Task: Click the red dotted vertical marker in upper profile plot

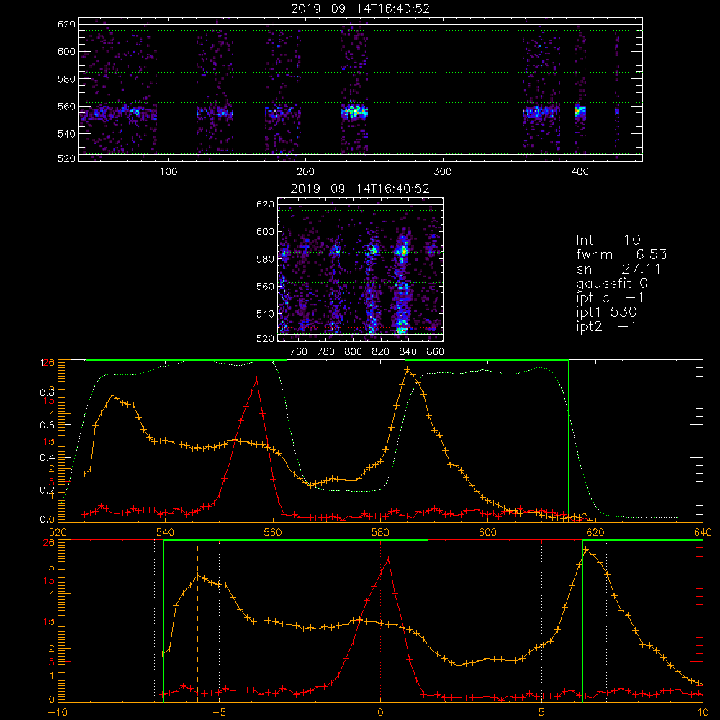Action: 251,442
